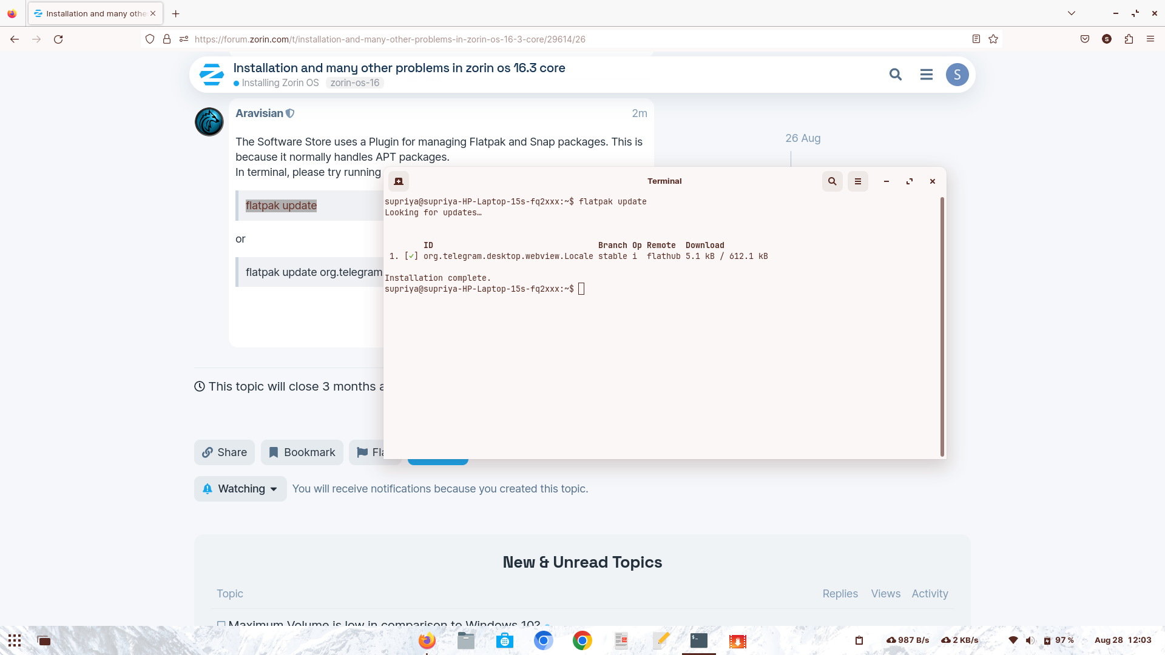This screenshot has height=655, width=1165.
Task: Open a new browser tab
Action: click(176, 13)
